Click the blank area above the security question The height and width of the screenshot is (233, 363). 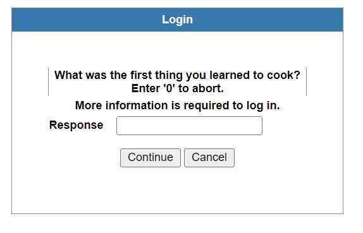coord(177,49)
